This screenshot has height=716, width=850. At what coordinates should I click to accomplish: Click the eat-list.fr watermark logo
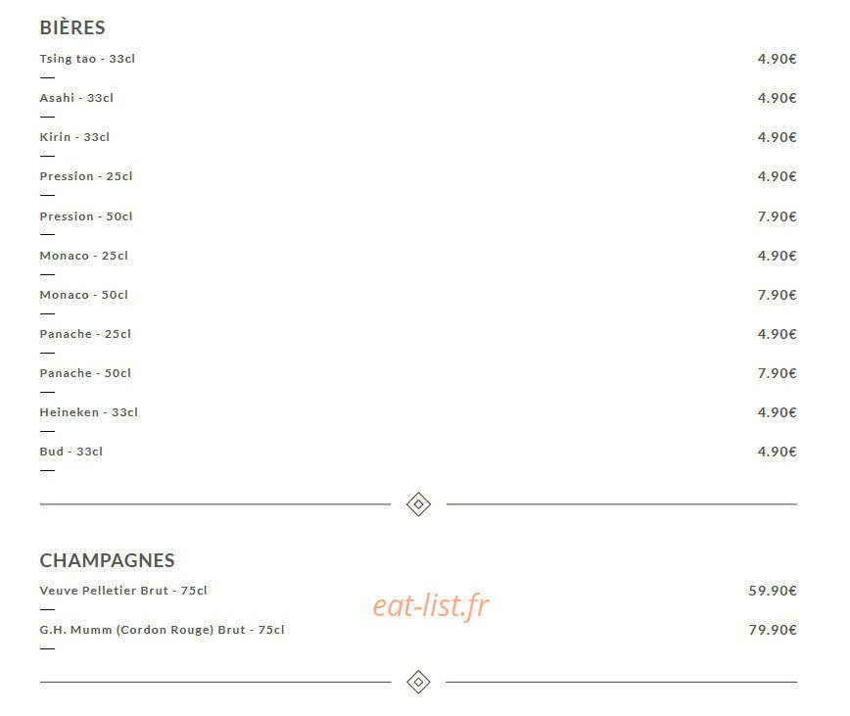coord(431,605)
